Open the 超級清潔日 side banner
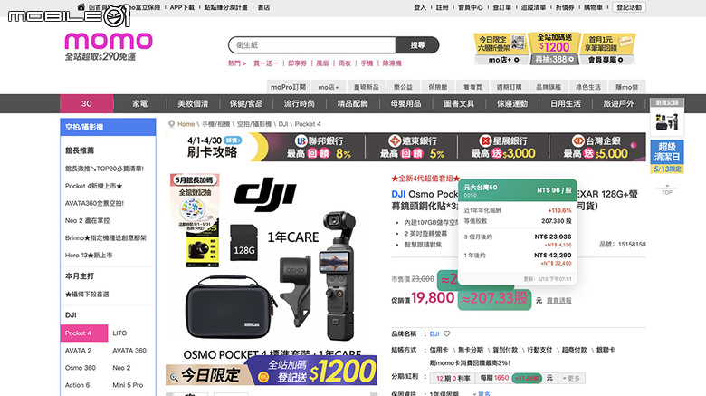The width and height of the screenshot is (706, 396). pos(667,157)
